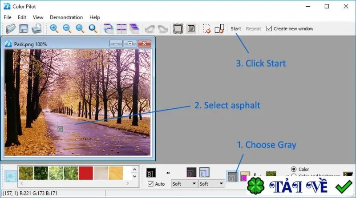
Task: Pick the fourth green leaves swatch
Action: tap(71, 173)
